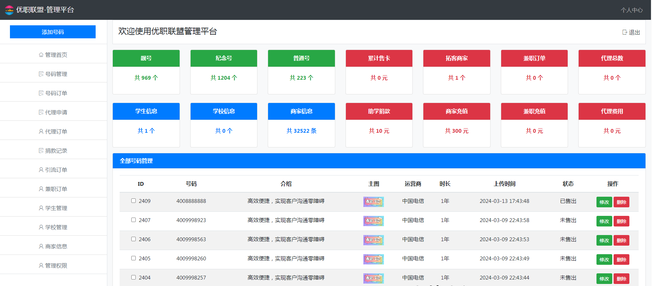Image resolution: width=652 pixels, height=286 pixels.
Task: Click the 已售出 status in row 2409
Action: 568,201
